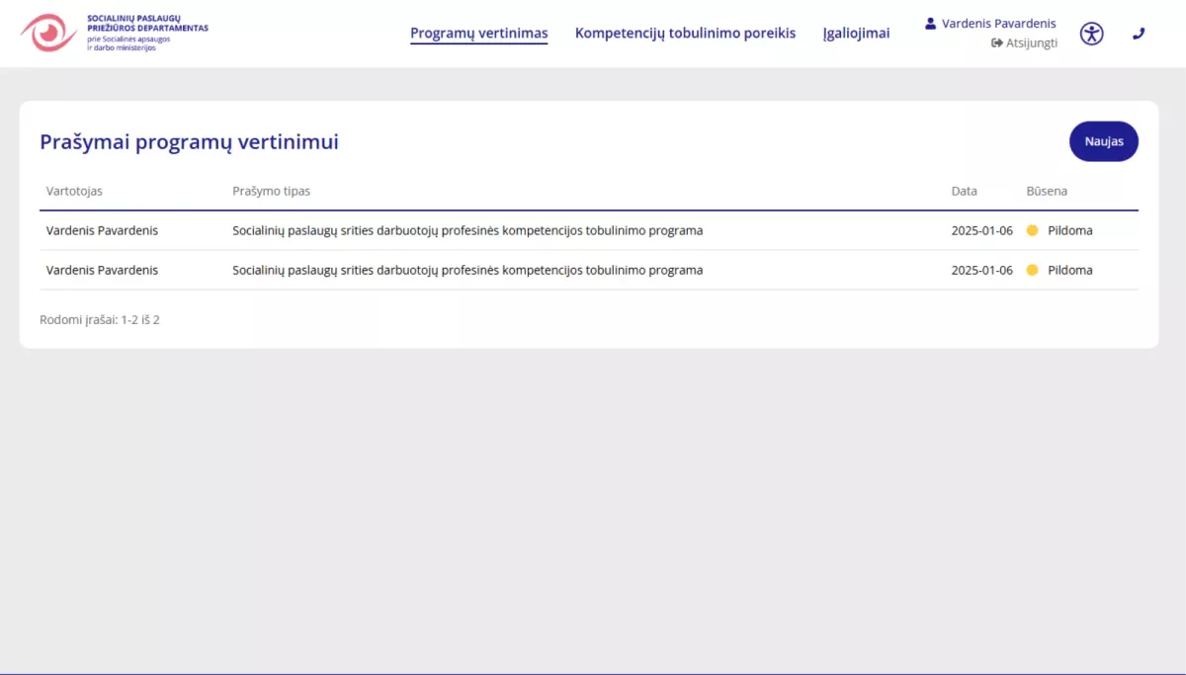Viewport: 1186px width, 675px height.
Task: Click the Socialinių paslaugų priežiūros departamentas logo
Action: 115,33
